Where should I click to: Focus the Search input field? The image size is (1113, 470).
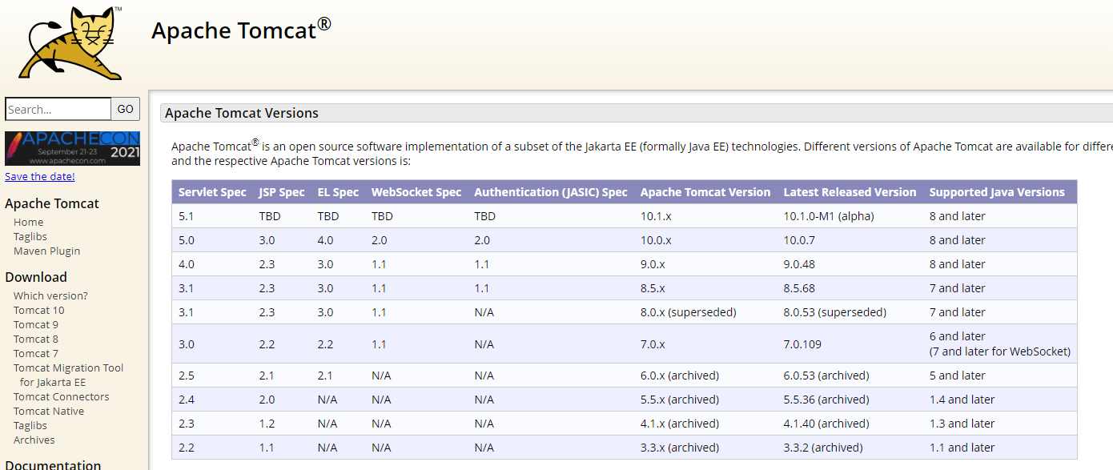click(58, 109)
